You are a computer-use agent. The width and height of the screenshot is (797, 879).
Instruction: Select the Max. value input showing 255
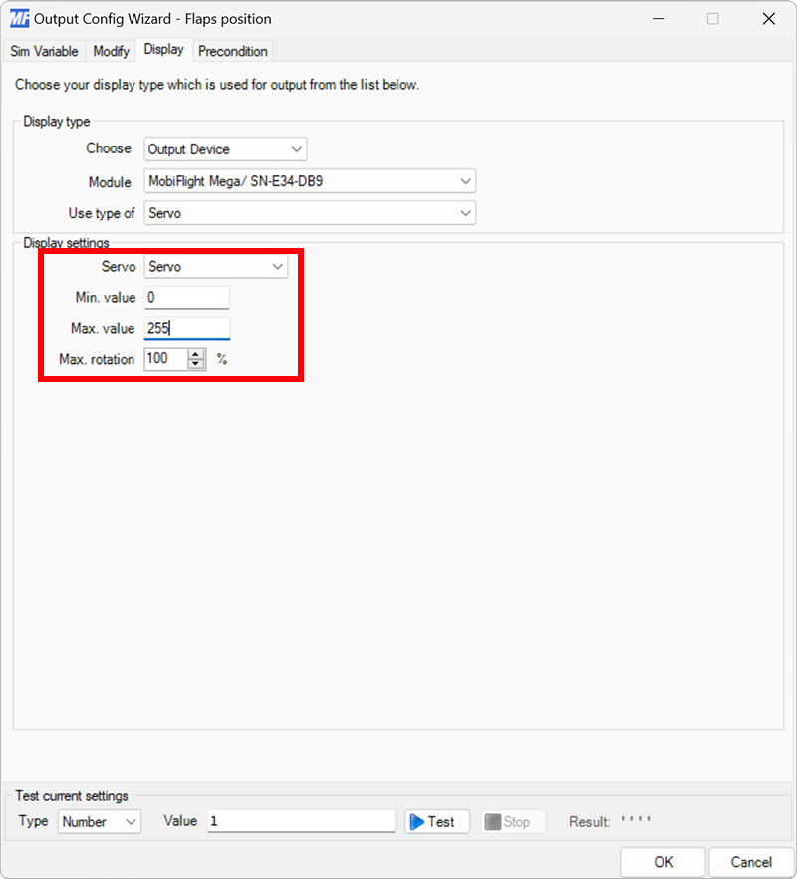click(186, 328)
